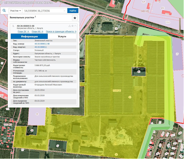Click parcel marker 46 on the map
Viewport: 184px width, 159px height.
139,72
